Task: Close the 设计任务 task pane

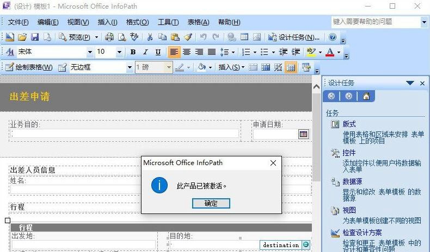Action: click(422, 83)
